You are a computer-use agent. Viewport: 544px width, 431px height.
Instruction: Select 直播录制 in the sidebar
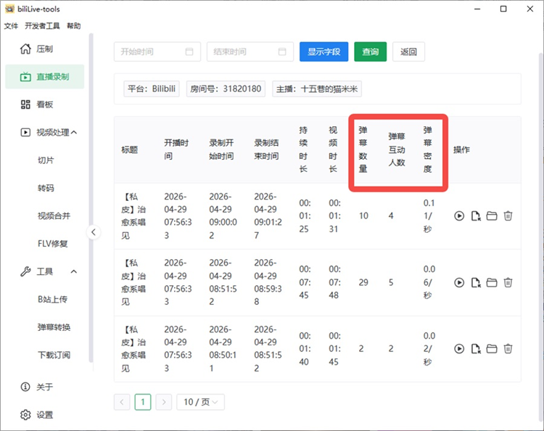click(45, 77)
